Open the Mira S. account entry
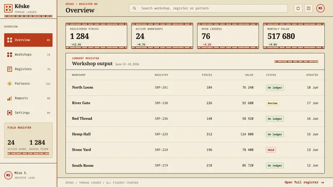 [x=28, y=175]
